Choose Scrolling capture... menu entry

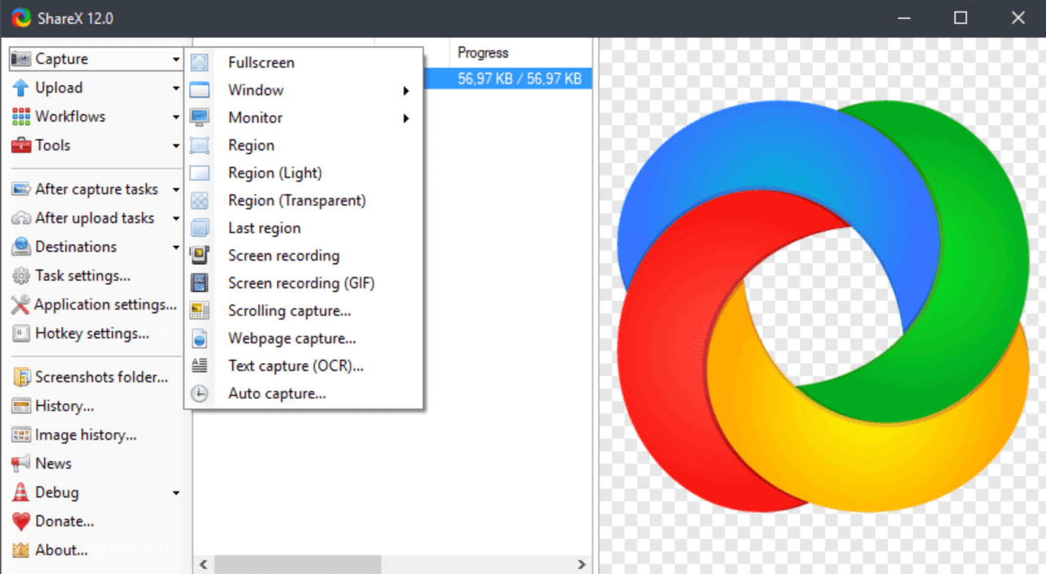(x=289, y=311)
